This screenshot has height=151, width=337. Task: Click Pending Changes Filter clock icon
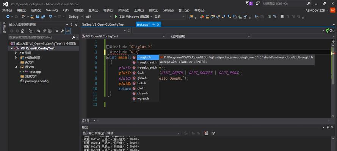pyautogui.click(x=30, y=31)
